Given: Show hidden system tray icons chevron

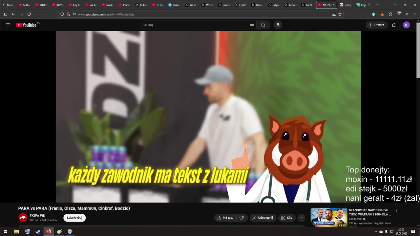Looking at the screenshot, I should point(376,232).
